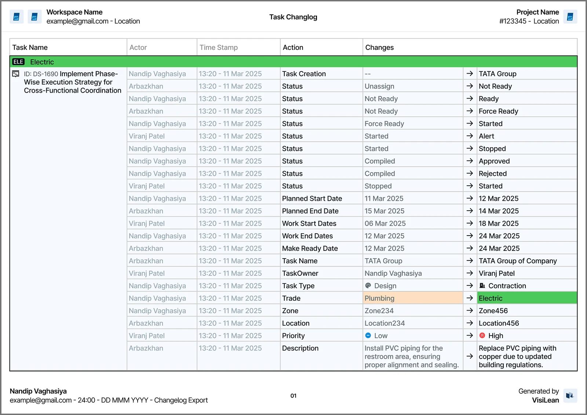Click the arrow in the Trade row
587x415 pixels.
pyautogui.click(x=470, y=298)
